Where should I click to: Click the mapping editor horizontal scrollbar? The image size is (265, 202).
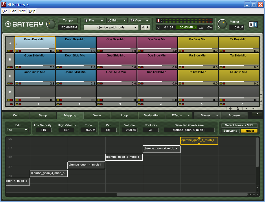click(x=182, y=194)
